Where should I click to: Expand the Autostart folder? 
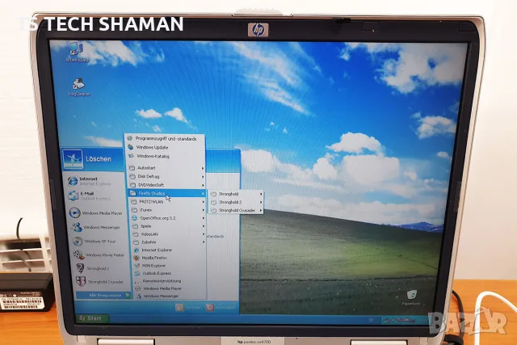166,168
